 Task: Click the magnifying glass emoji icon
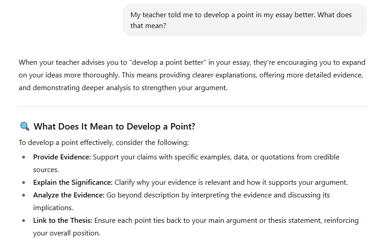tap(24, 126)
